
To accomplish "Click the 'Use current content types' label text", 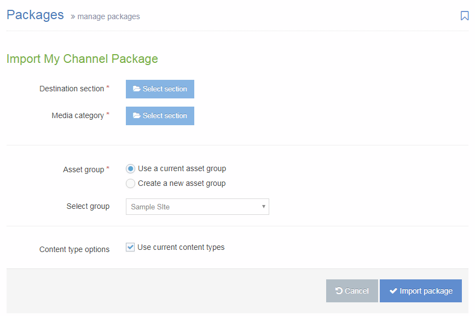I will [181, 247].
